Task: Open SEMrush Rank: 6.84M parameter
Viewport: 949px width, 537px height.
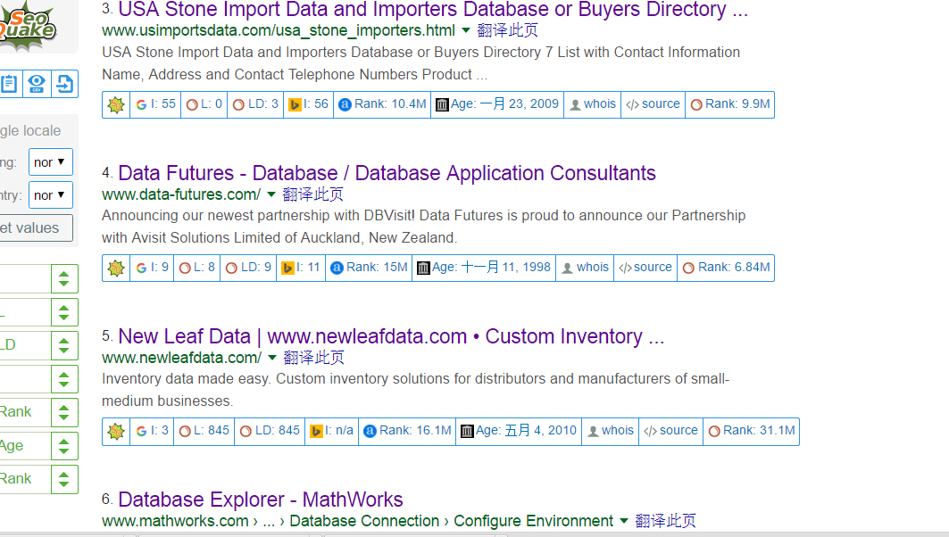Action: click(x=727, y=268)
